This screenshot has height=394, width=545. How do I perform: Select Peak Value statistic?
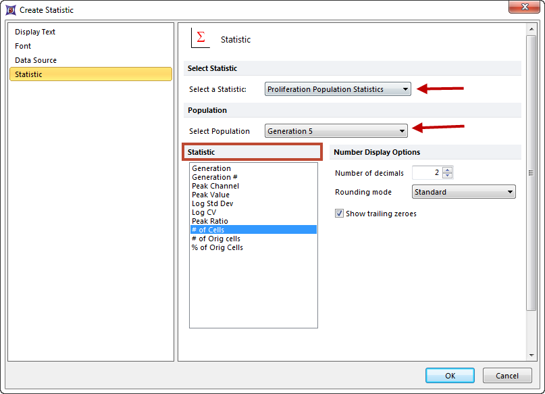click(x=253, y=195)
